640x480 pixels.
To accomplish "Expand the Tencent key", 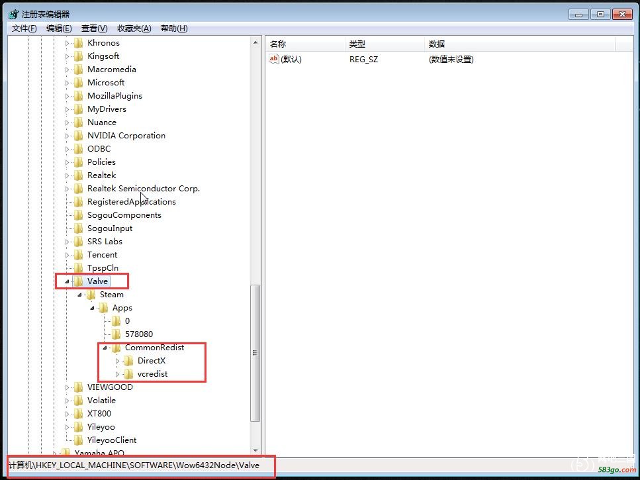I will point(67,255).
